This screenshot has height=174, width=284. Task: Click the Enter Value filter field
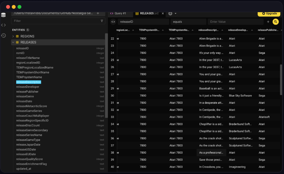coord(235,22)
